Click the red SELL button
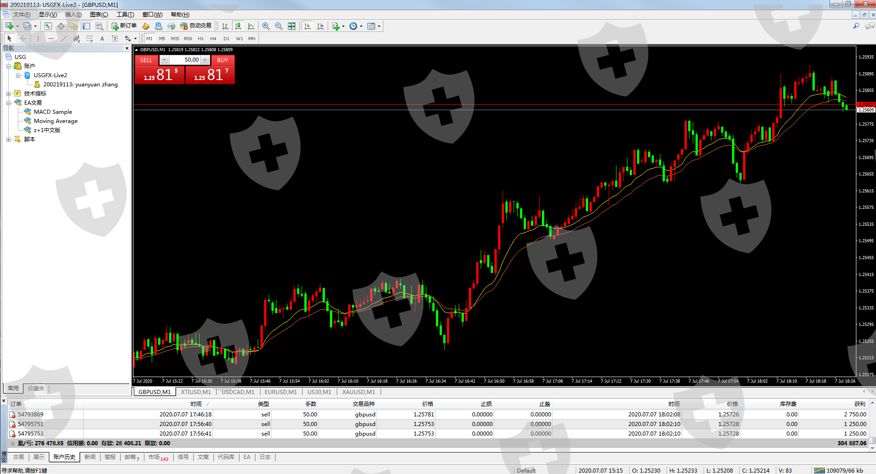The width and height of the screenshot is (876, 474). (146, 60)
